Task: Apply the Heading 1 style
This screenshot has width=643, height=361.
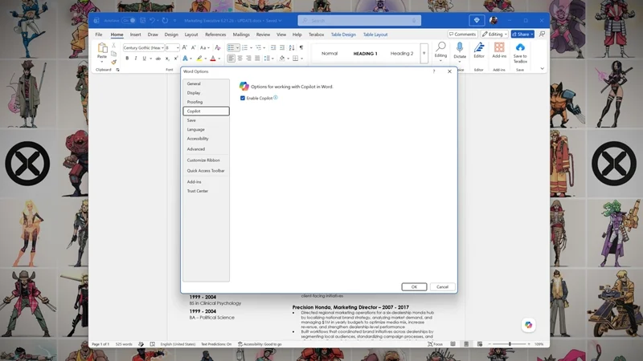Action: click(x=366, y=54)
